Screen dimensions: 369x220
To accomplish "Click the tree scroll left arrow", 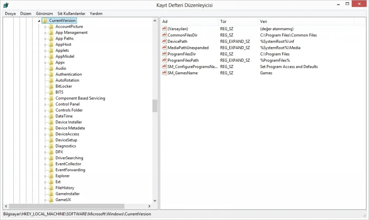I will click(x=6, y=206).
